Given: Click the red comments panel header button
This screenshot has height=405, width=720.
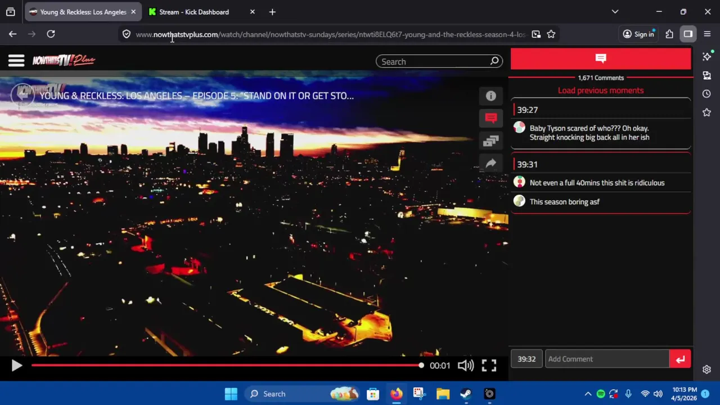Looking at the screenshot, I should [x=601, y=58].
